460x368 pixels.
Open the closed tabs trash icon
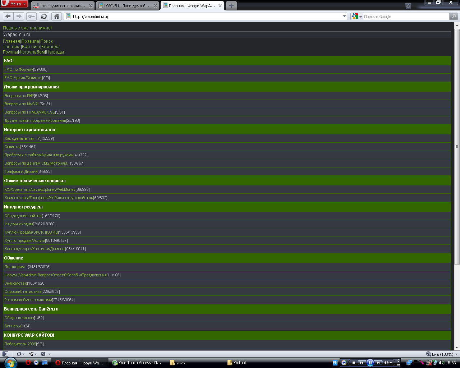click(408, 6)
